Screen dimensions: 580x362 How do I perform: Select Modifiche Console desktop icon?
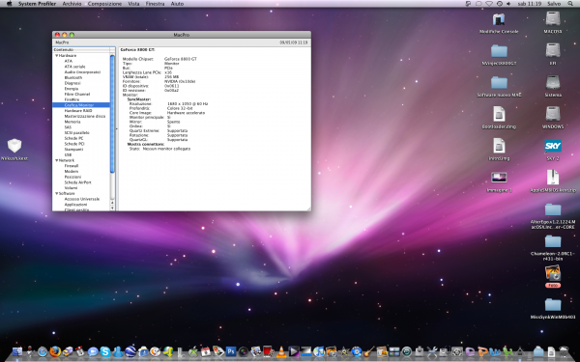[x=499, y=19]
